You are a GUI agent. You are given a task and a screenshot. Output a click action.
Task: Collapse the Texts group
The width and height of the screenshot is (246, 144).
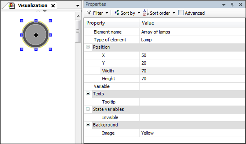88,93
